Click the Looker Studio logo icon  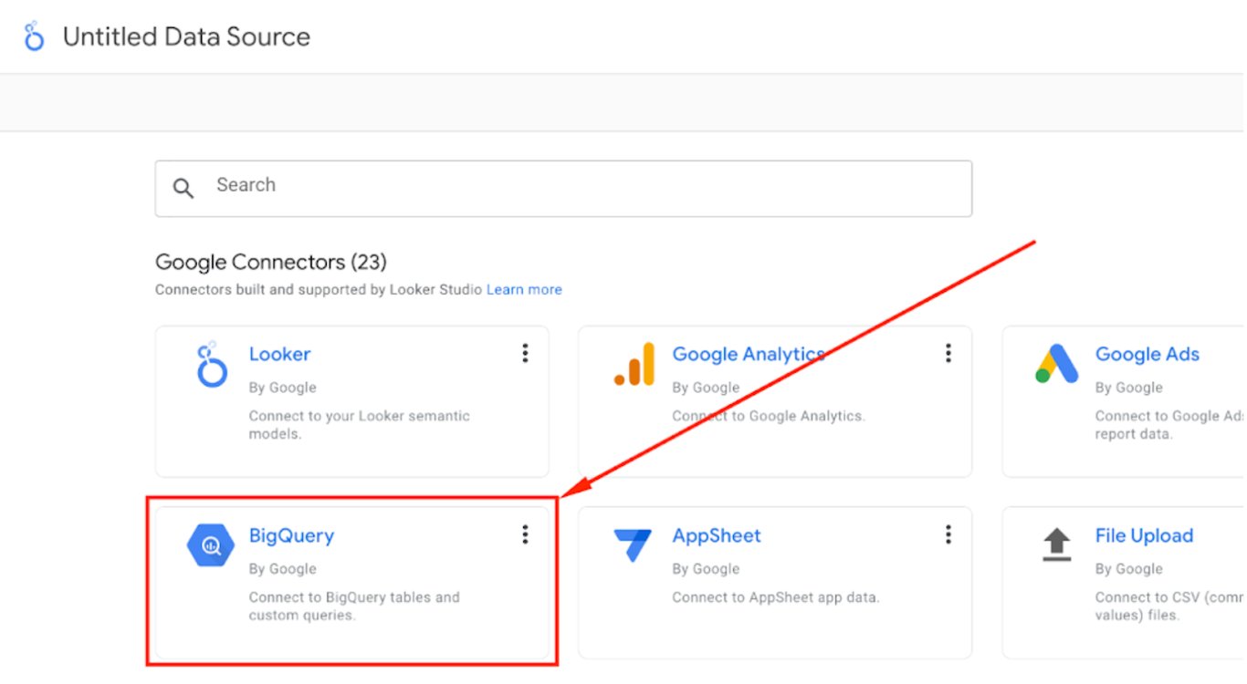tap(34, 36)
